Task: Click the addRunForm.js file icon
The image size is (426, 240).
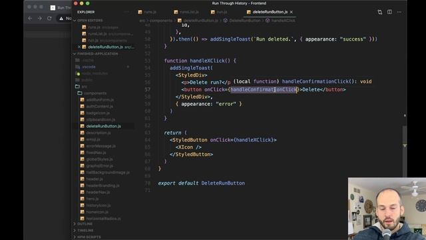Action: [x=83, y=100]
